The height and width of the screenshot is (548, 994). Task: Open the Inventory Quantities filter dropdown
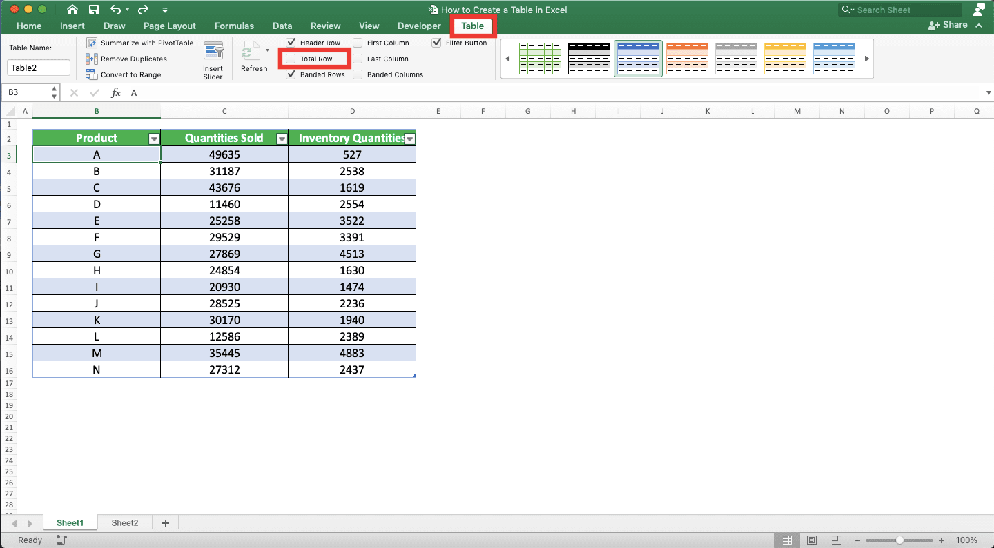click(410, 139)
